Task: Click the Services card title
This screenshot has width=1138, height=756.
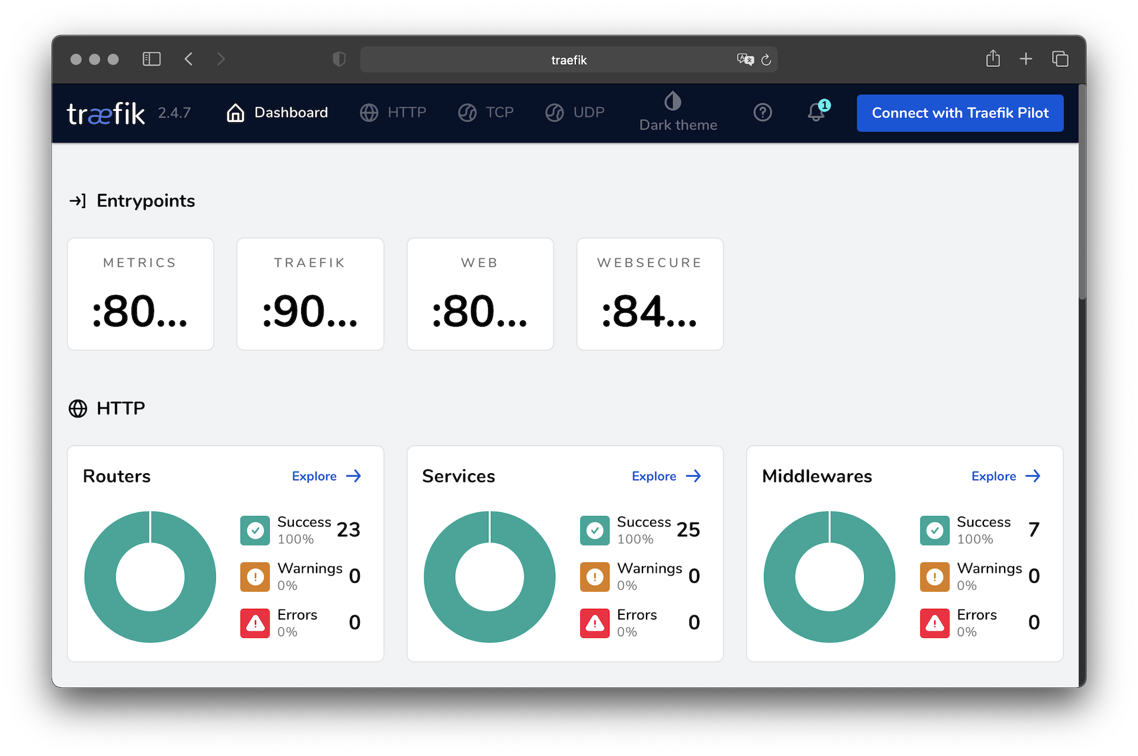Action: 458,476
